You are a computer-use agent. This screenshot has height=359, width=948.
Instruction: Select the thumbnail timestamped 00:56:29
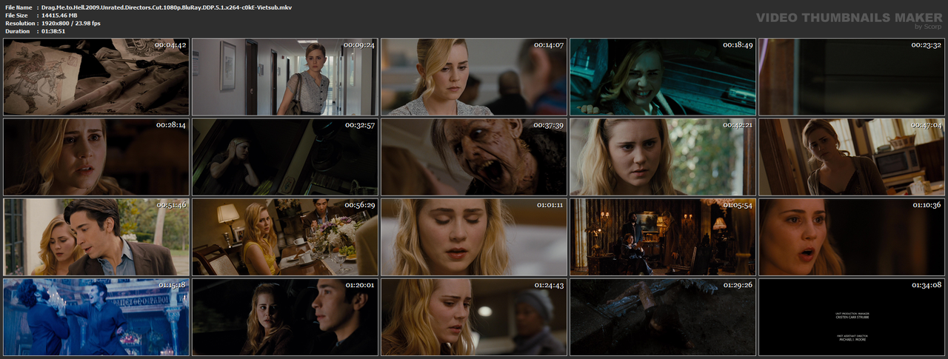285,237
